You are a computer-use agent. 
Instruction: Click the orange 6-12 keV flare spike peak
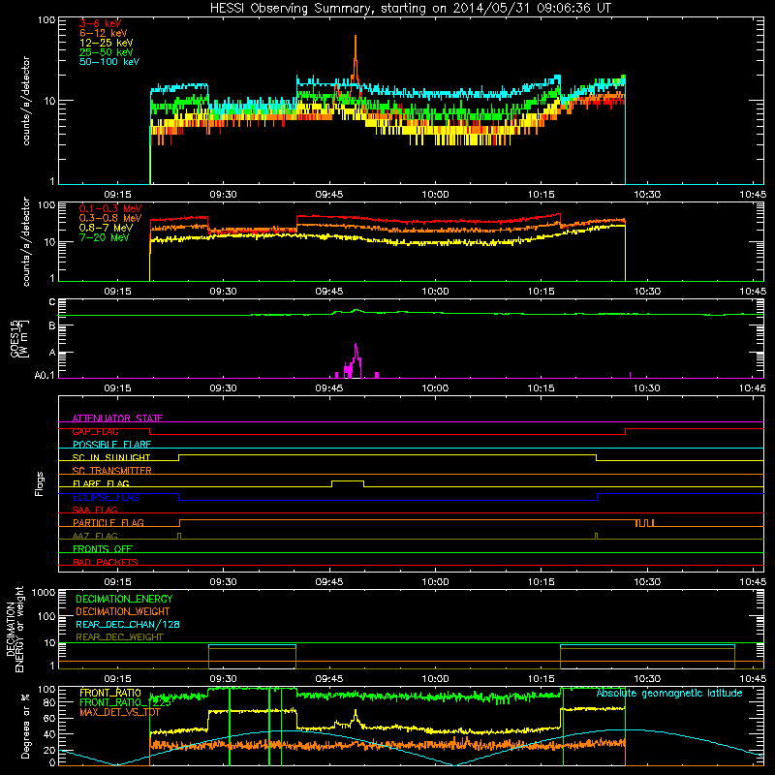pos(356,37)
